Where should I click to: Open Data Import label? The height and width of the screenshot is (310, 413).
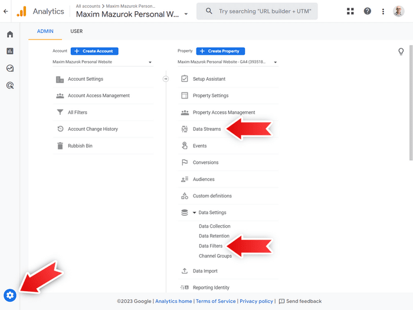(x=205, y=271)
